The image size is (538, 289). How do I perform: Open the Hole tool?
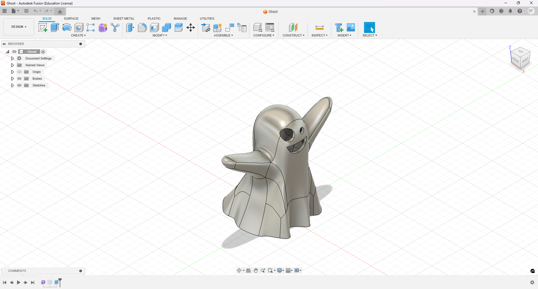tap(79, 27)
